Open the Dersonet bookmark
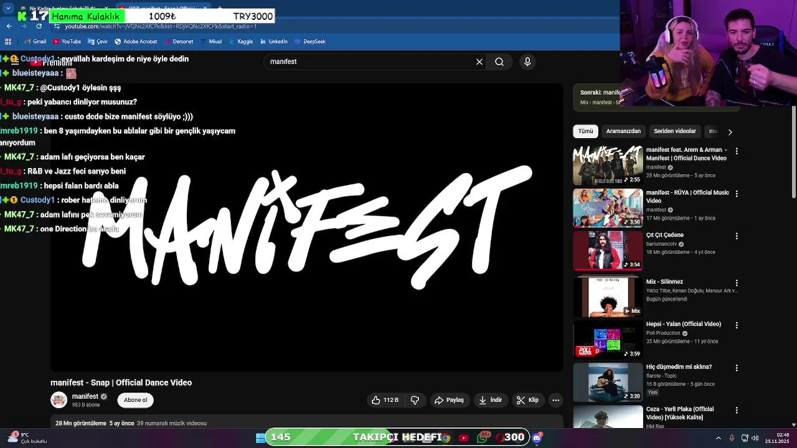 click(178, 42)
